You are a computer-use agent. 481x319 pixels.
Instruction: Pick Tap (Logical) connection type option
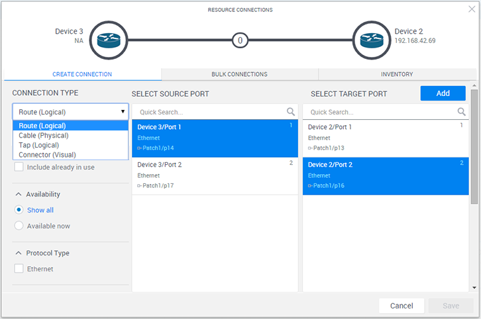39,145
